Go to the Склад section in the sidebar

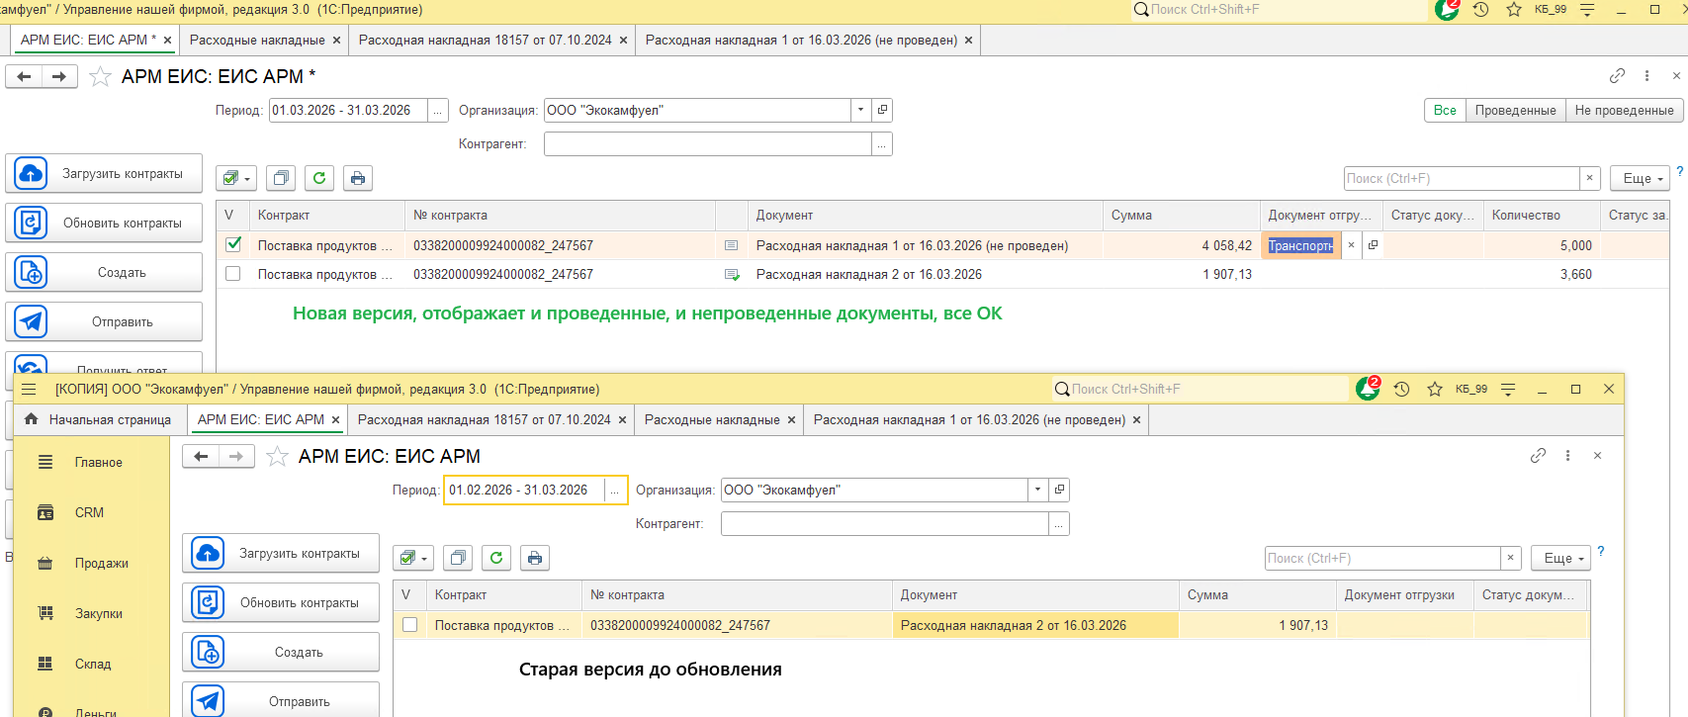[93, 665]
